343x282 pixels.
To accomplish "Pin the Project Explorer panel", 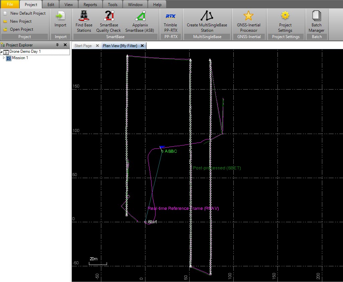I will (x=57, y=45).
